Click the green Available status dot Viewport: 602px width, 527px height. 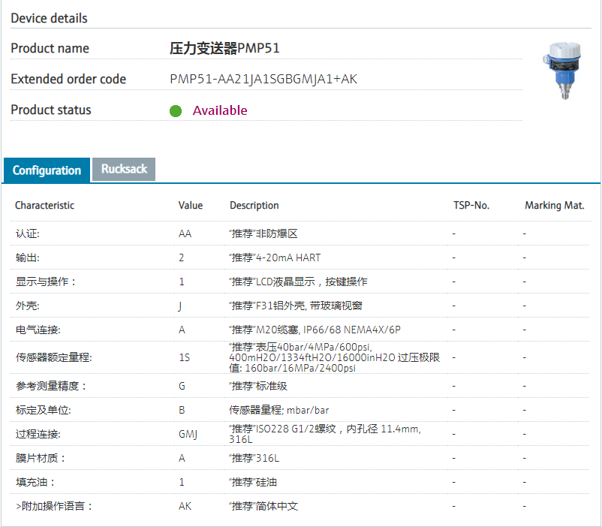(176, 111)
